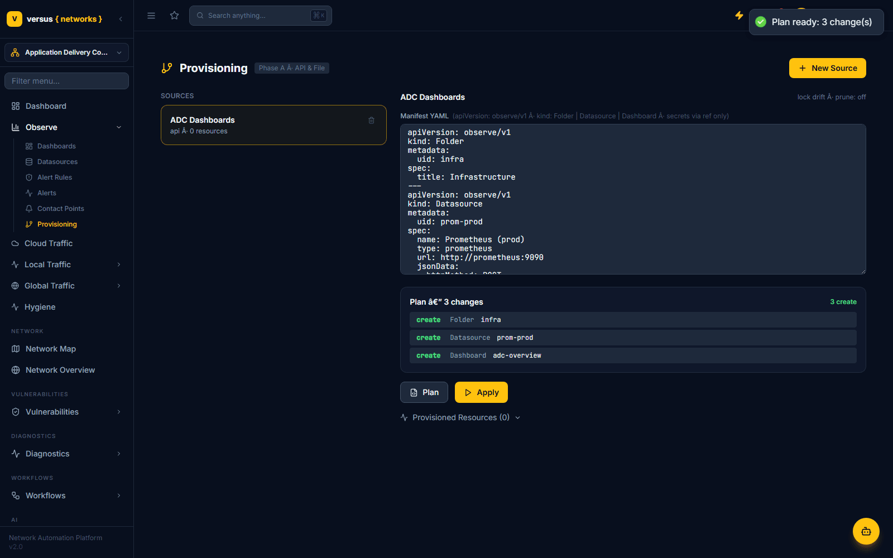893x558 pixels.
Task: Click the versus networks logo icon
Action: click(15, 19)
